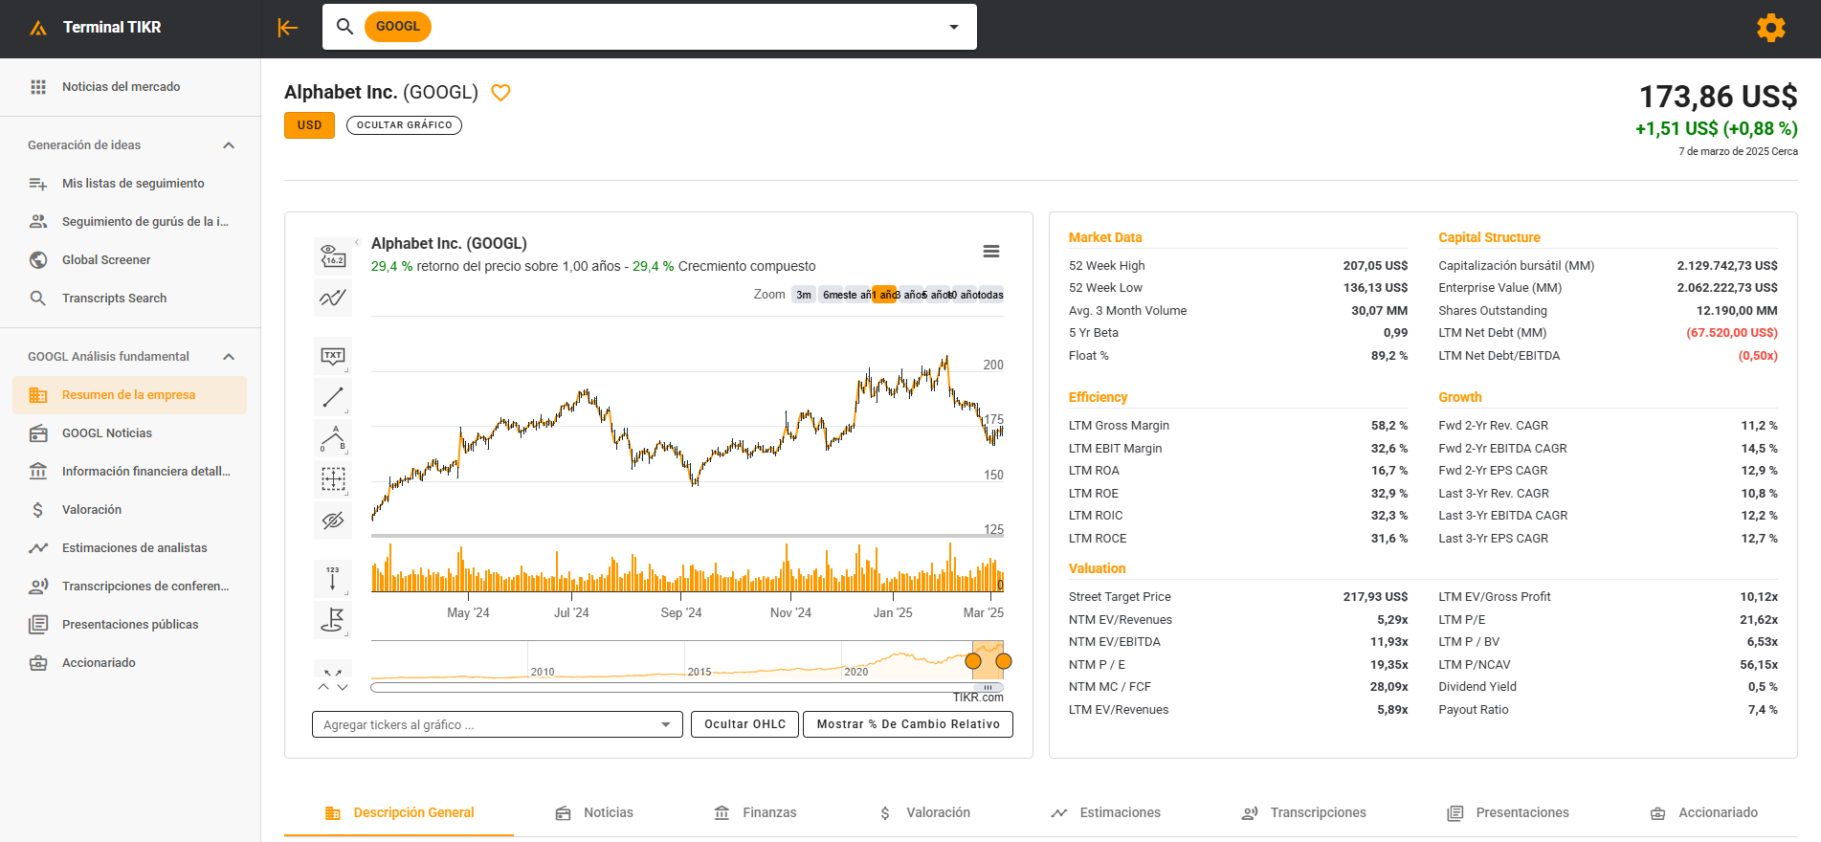Set chart zoom to 3m
This screenshot has height=842, width=1821.
804,295
